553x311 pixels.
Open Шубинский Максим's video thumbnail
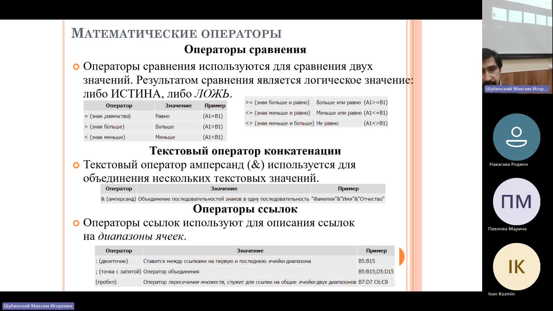point(517,47)
